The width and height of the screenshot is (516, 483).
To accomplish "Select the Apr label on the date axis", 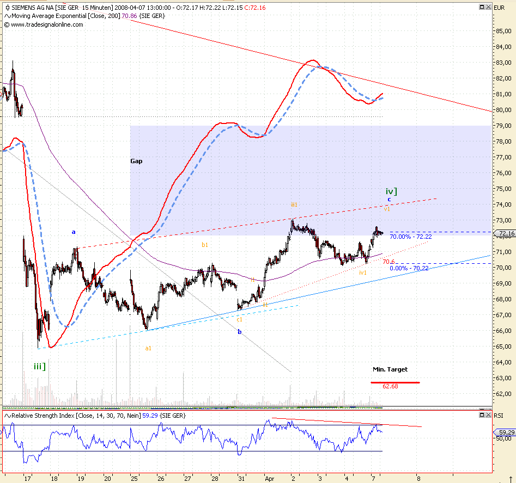I will pos(269,479).
